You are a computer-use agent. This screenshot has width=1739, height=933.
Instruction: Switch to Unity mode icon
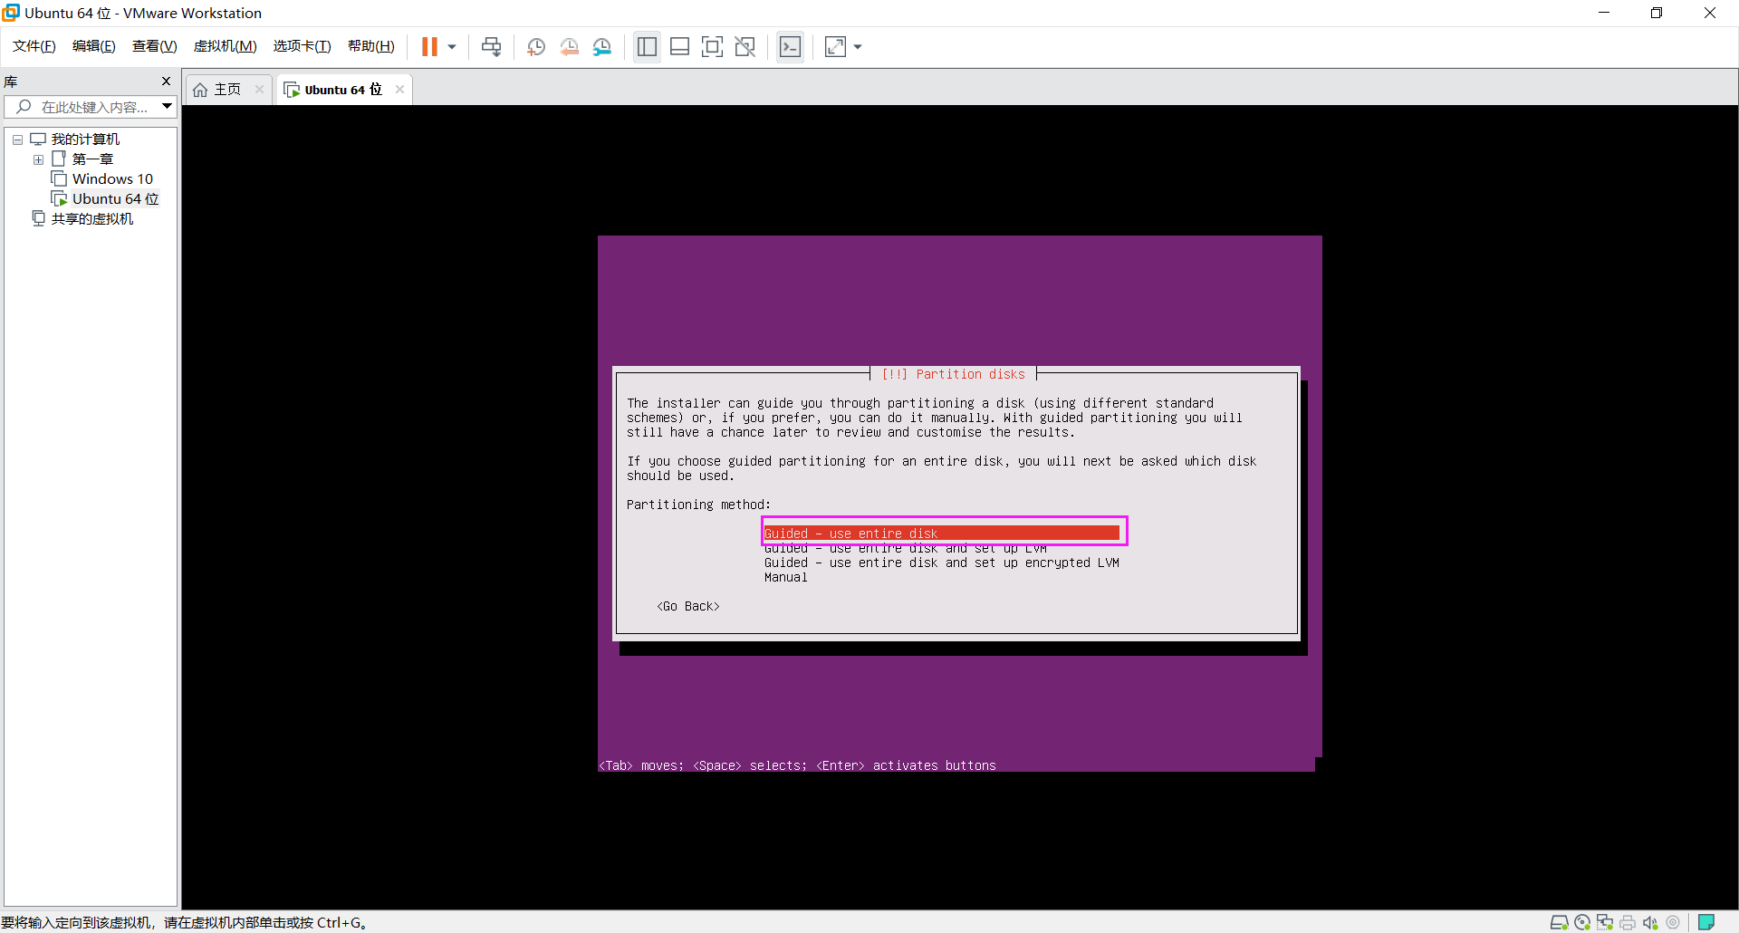(745, 47)
